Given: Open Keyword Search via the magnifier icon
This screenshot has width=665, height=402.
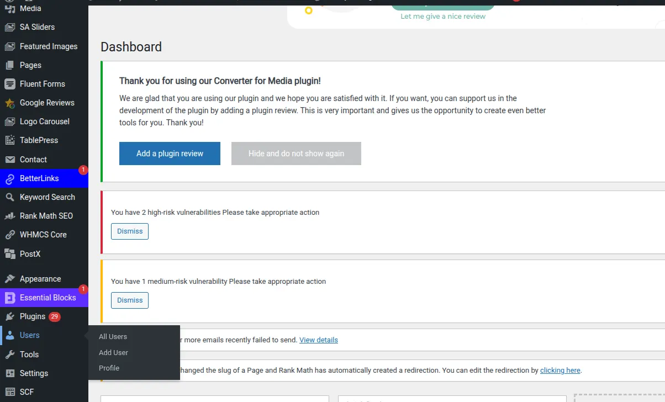Looking at the screenshot, I should click(9, 197).
